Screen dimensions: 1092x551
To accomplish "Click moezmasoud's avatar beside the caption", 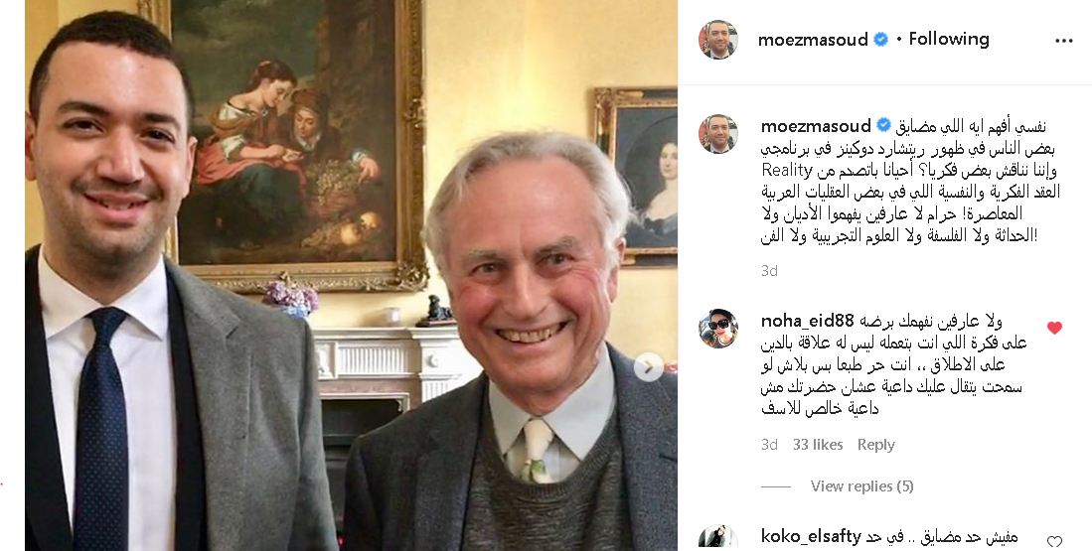I will coord(718,134).
